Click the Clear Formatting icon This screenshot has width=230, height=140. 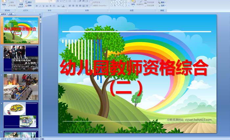point(65,1)
